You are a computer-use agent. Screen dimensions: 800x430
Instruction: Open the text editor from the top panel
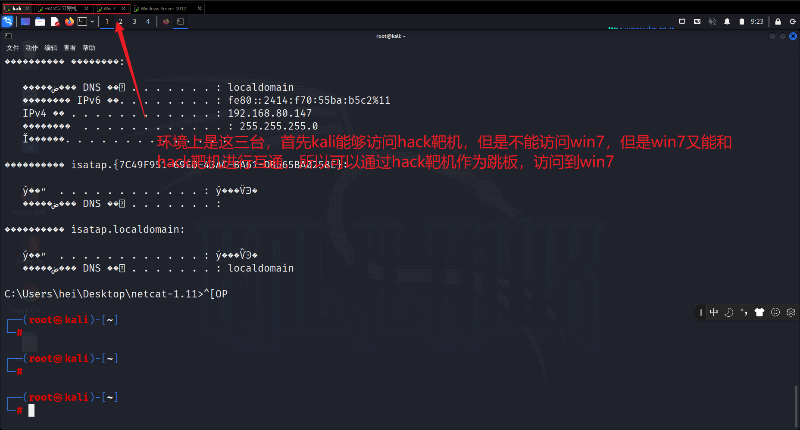(55, 21)
